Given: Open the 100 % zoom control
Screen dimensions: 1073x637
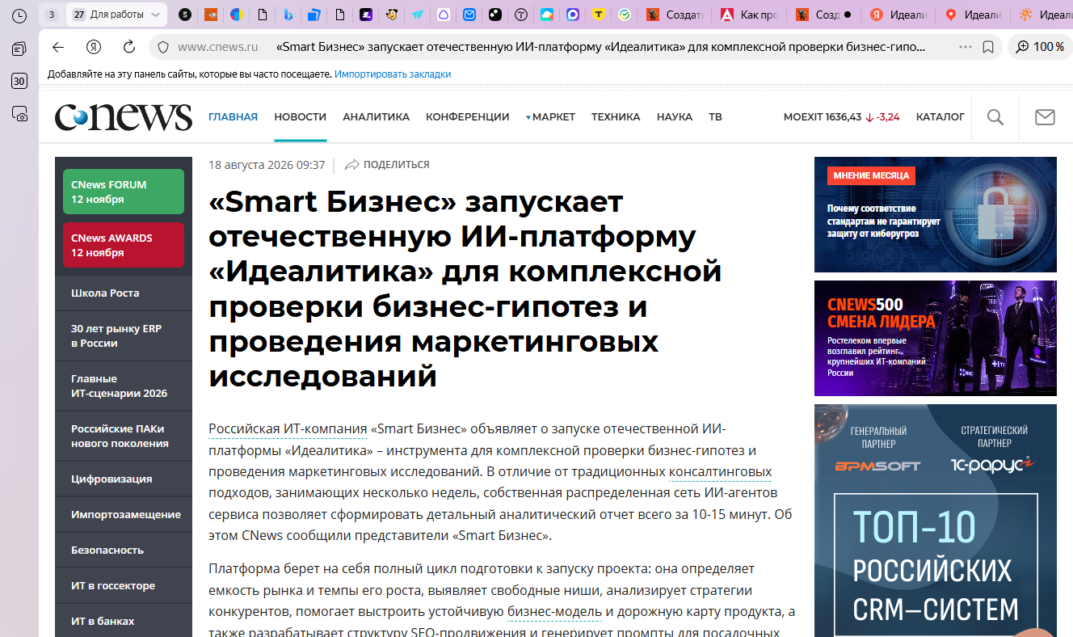Looking at the screenshot, I should point(1040,47).
